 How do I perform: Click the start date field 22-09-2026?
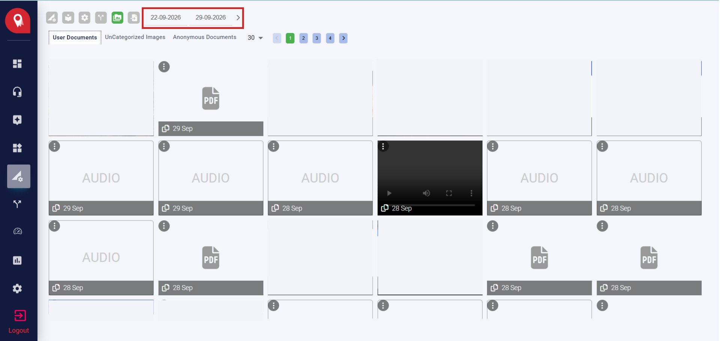(x=166, y=18)
